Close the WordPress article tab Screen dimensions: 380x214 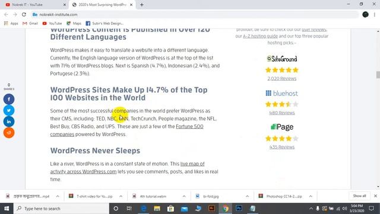pyautogui.click(x=131, y=5)
